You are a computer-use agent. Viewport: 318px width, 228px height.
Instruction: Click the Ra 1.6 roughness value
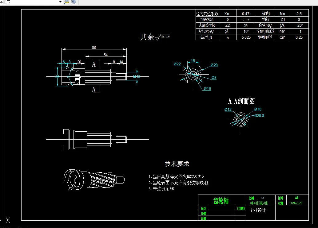[165, 37]
